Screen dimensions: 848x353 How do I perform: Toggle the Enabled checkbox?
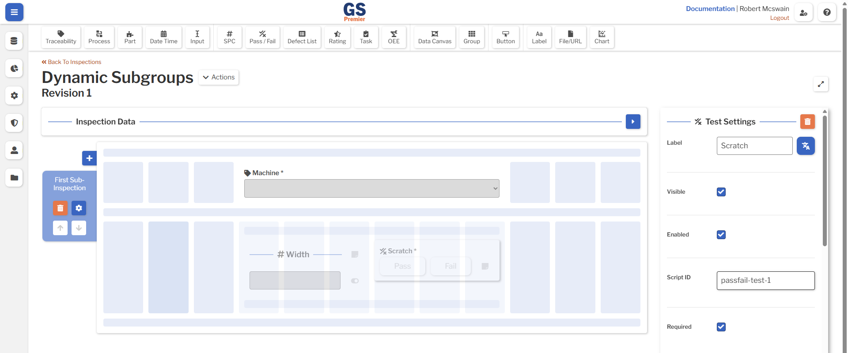click(x=721, y=235)
